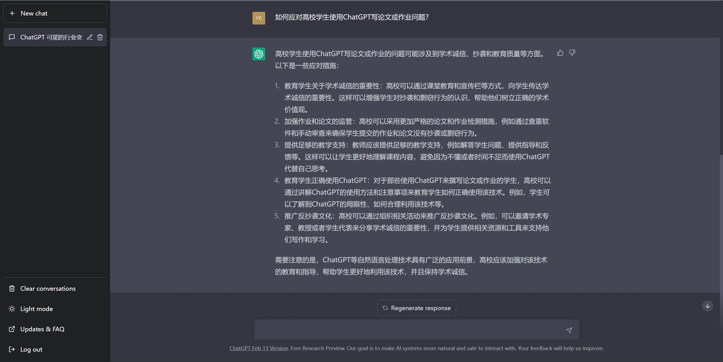
Task: Select the chat bubble icon beside ChatGPT 可能的行业变
Action: [12, 37]
